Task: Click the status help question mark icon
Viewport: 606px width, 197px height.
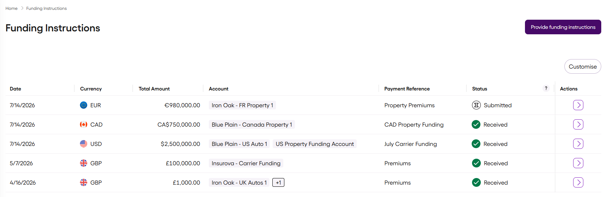Action: 546,88
